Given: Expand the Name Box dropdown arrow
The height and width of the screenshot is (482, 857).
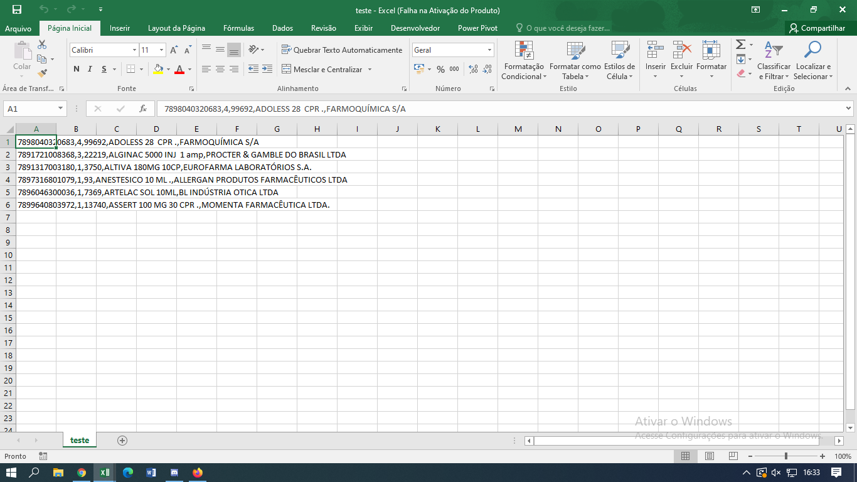Looking at the screenshot, I should 61,109.
